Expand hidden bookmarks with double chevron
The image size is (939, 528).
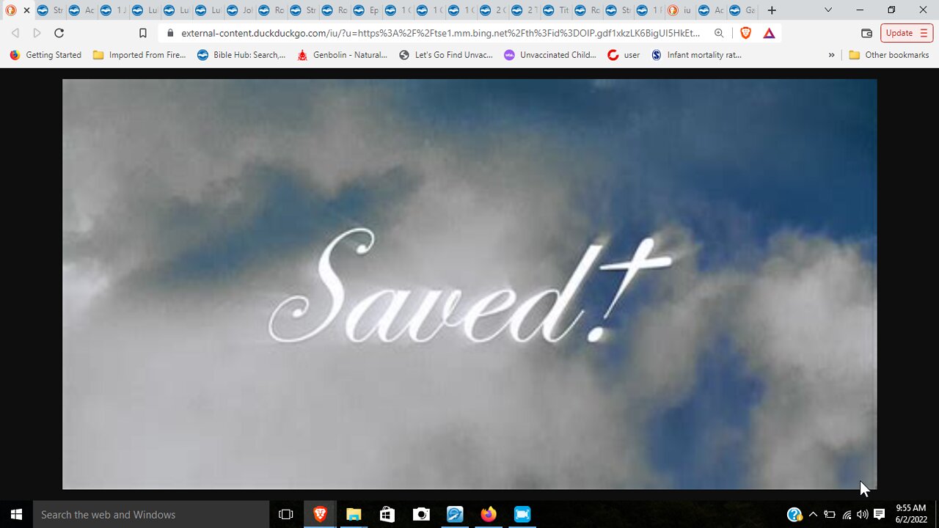(x=831, y=55)
